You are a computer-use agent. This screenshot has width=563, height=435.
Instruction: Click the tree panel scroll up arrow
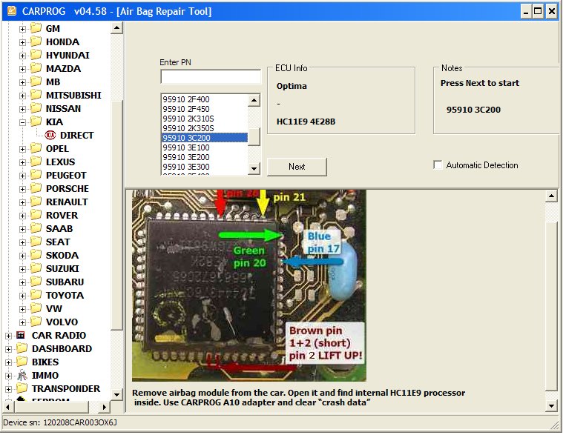[x=116, y=28]
